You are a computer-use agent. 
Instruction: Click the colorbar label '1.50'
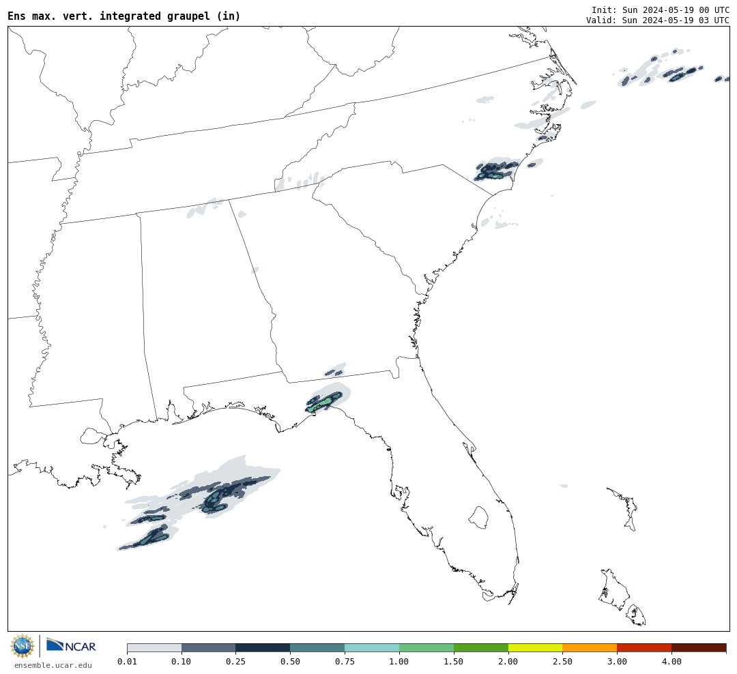point(454,661)
